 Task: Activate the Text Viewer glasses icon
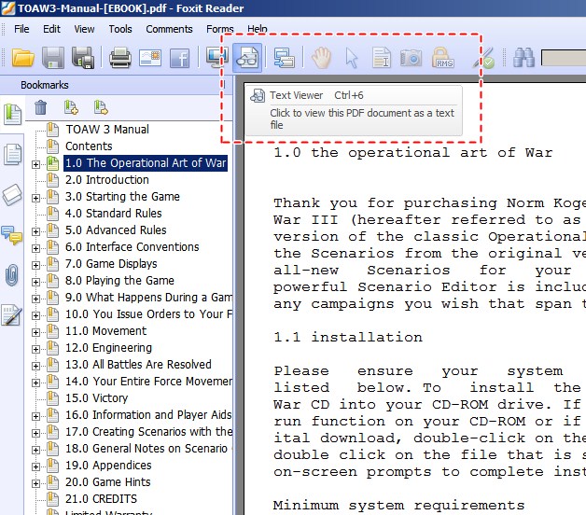coord(247,58)
